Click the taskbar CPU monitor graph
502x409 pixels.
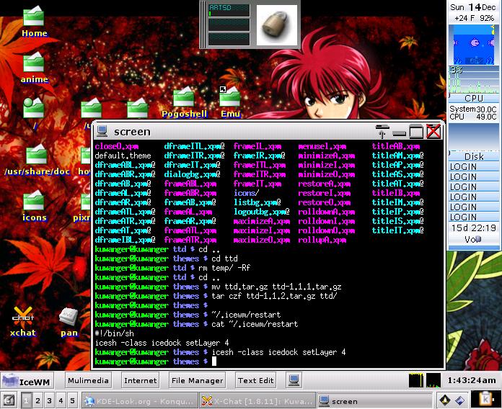click(416, 380)
